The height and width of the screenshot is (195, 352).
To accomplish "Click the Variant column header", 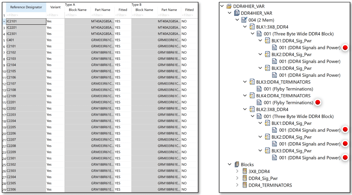I will (x=55, y=7).
